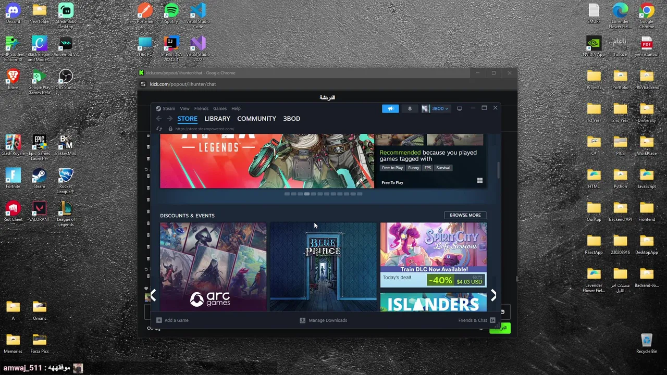
Task: Select the Postman desktop icon
Action: click(x=145, y=14)
